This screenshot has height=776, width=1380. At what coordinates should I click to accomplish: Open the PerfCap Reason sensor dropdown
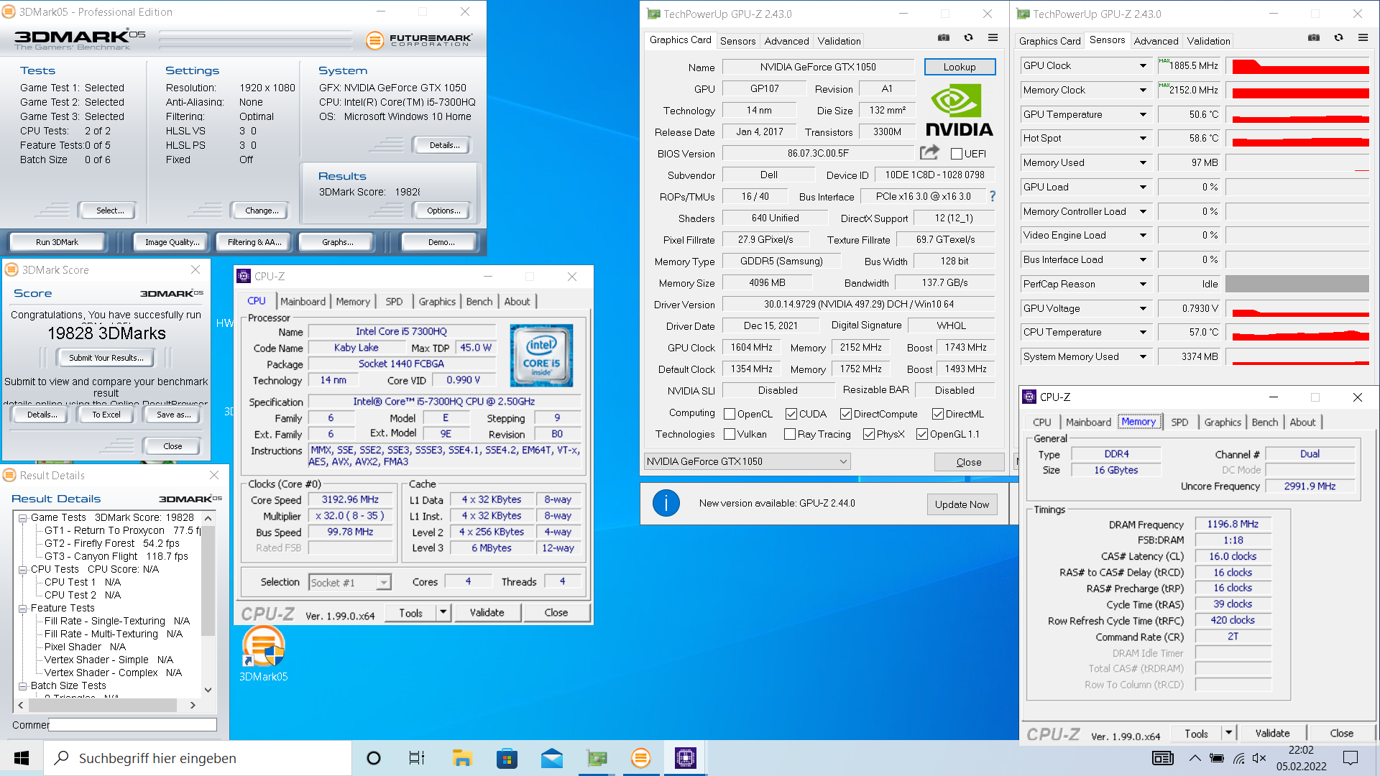1143,284
